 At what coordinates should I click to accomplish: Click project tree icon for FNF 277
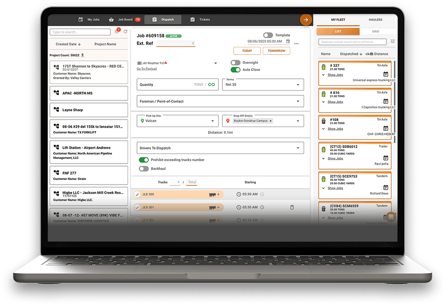(56, 172)
